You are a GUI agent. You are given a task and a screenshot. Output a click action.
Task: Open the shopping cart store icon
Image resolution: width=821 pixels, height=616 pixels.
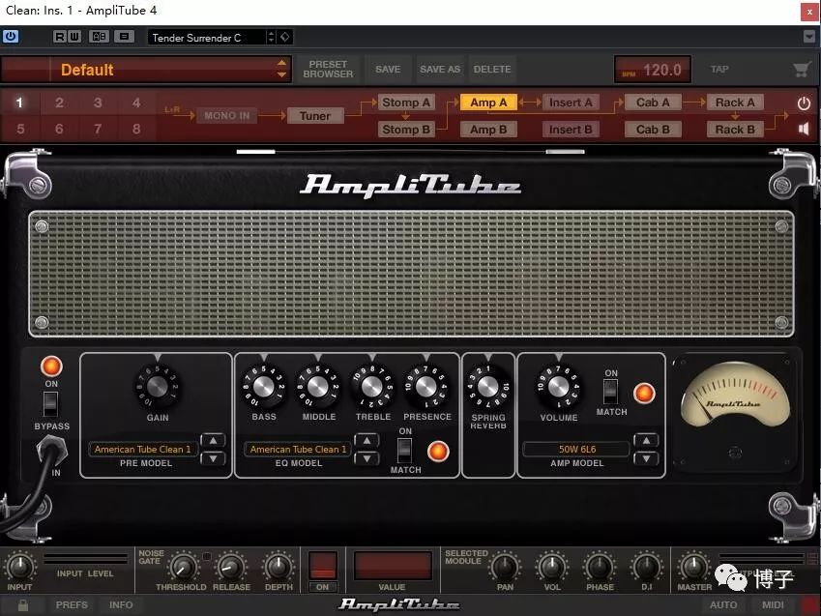(802, 70)
